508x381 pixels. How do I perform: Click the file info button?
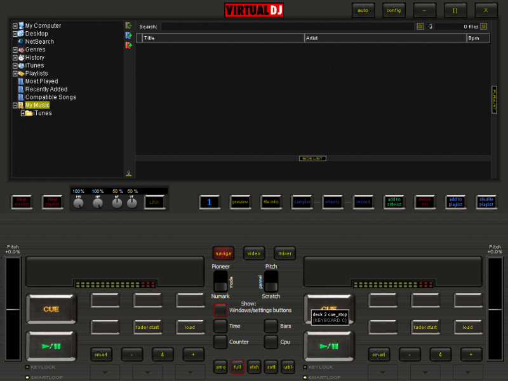(271, 202)
